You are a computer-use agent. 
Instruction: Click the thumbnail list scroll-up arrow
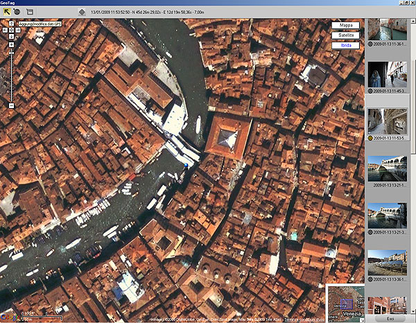(413, 21)
